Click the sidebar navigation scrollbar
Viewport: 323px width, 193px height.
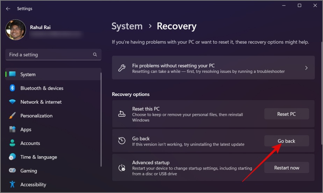point(101,119)
